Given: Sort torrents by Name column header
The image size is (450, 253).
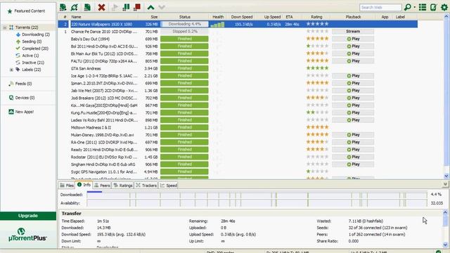Looking at the screenshot, I should 76,17.
